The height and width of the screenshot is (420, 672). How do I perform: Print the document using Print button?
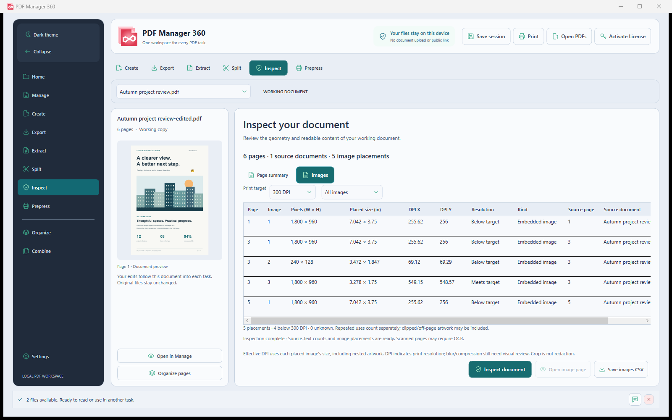[528, 37]
